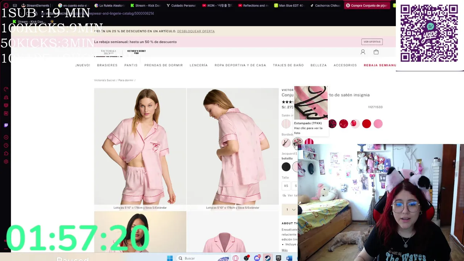Open Steam from taskbar
This screenshot has width=464, height=261.
pos(268,258)
